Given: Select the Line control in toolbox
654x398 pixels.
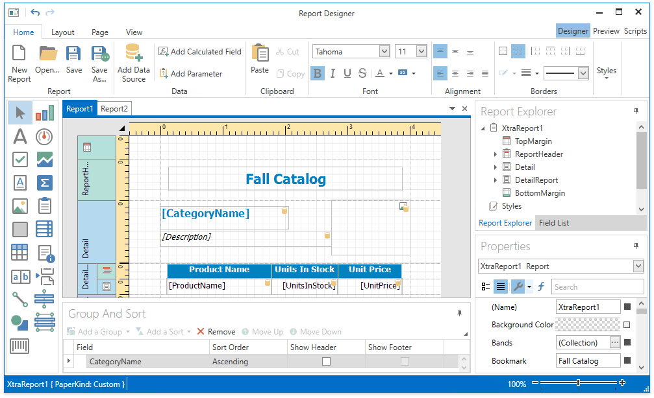Looking at the screenshot, I should click(20, 299).
